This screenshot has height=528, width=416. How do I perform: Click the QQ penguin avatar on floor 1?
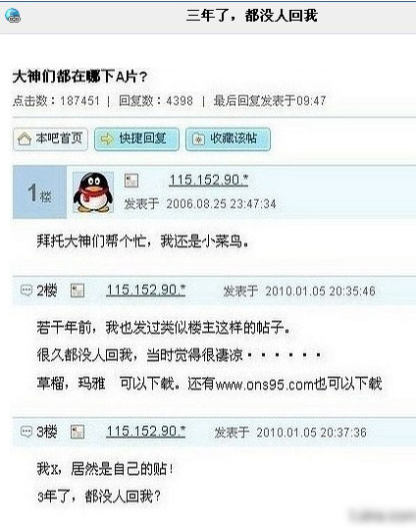click(x=93, y=192)
